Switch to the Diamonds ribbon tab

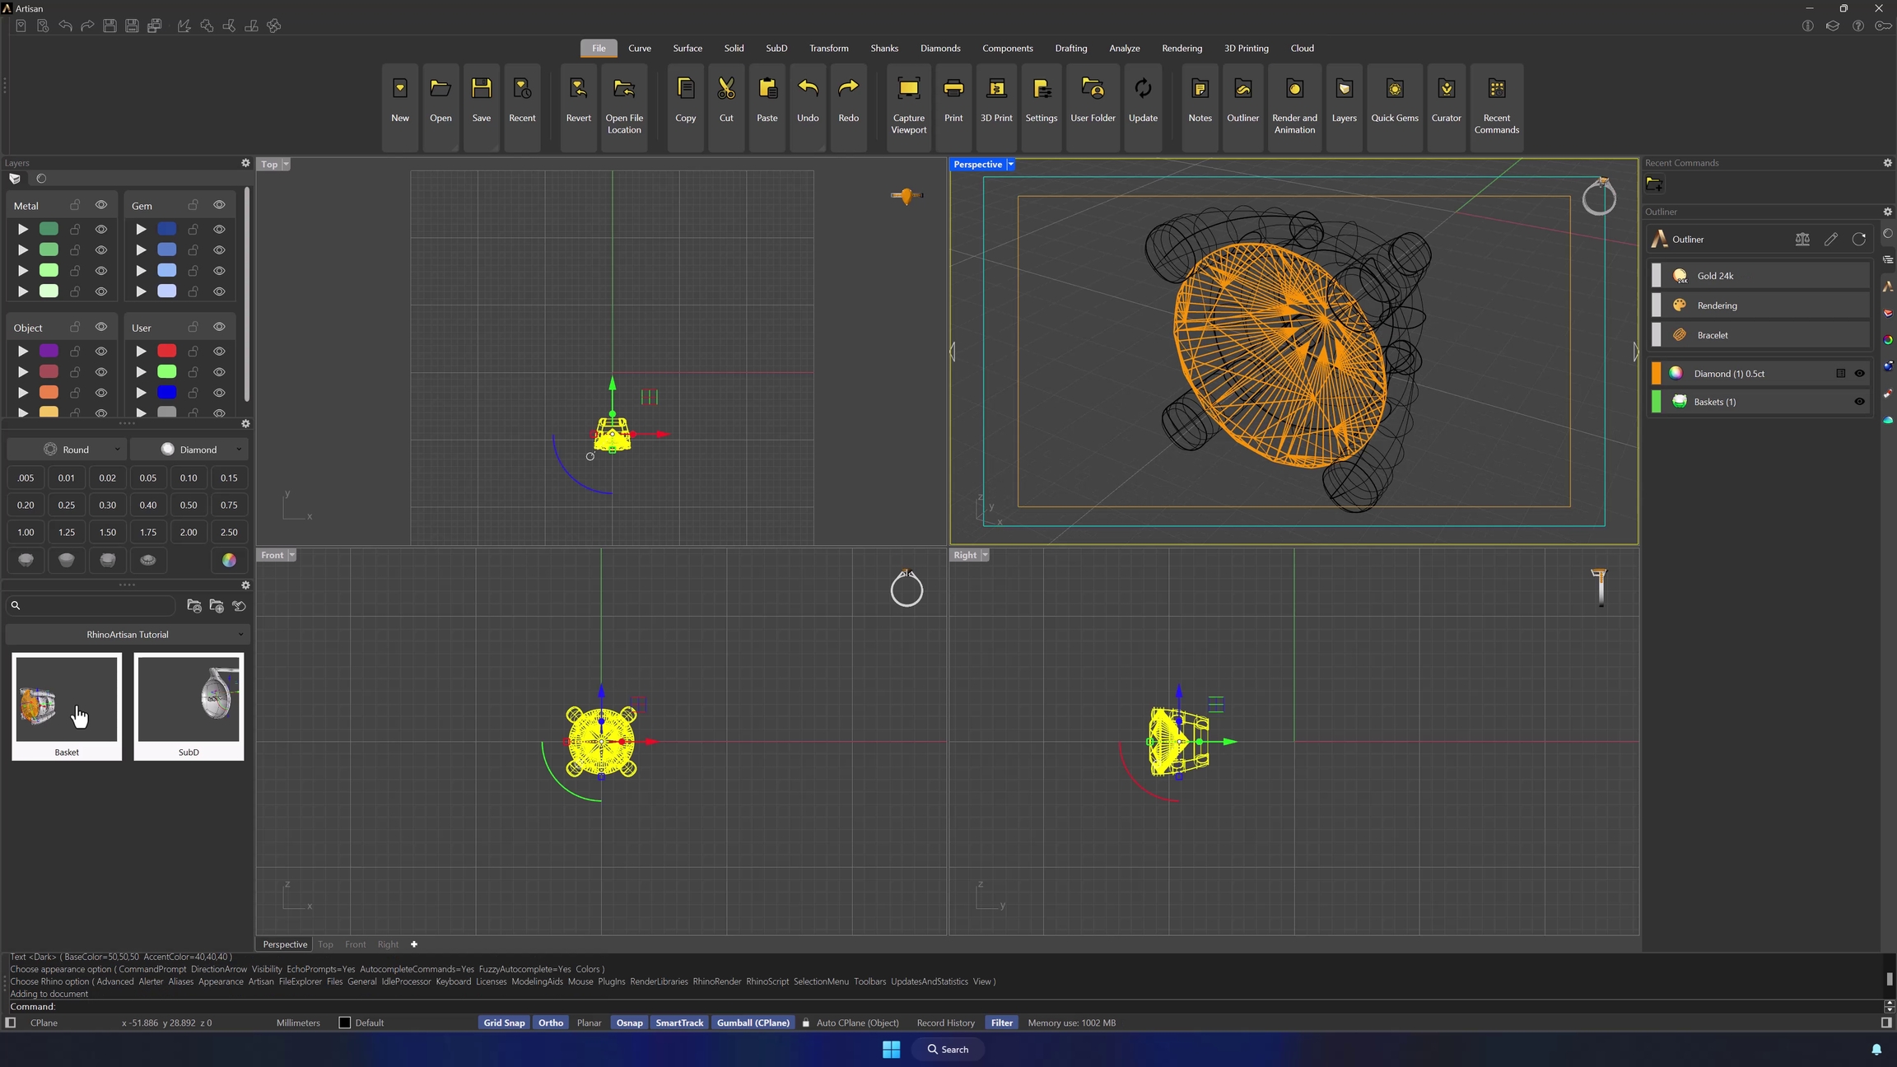939,49
